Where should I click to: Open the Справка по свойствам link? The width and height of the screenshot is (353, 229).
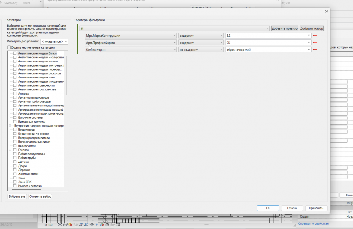click(x=313, y=223)
